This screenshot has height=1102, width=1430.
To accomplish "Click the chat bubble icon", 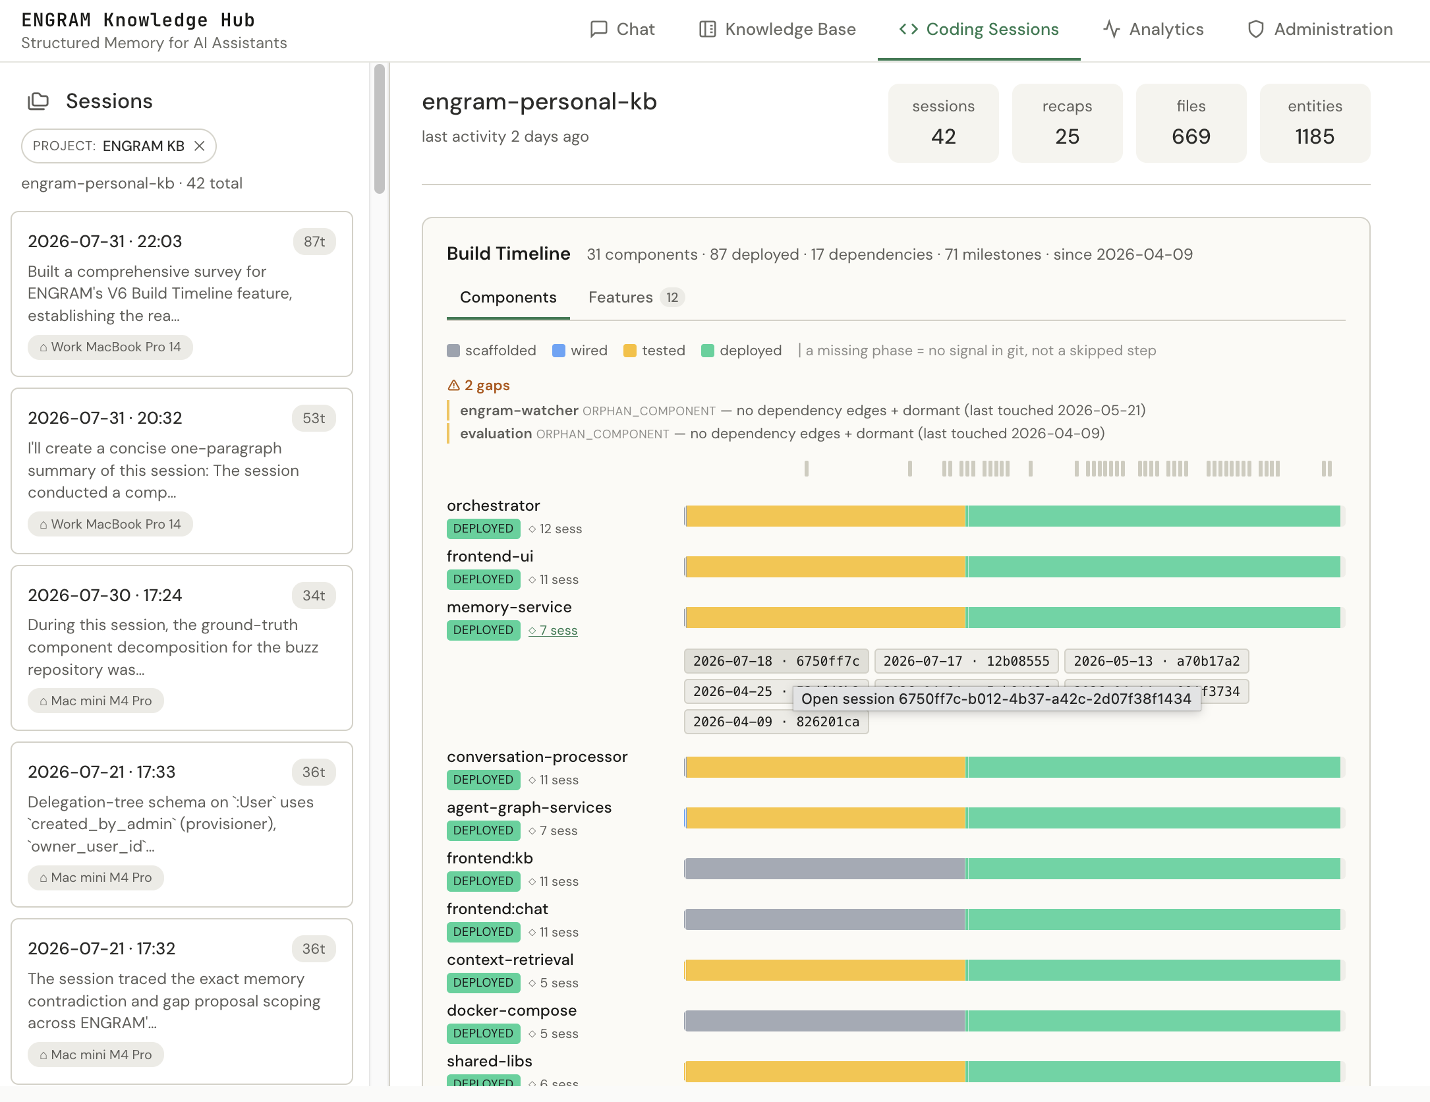I will pos(598,30).
